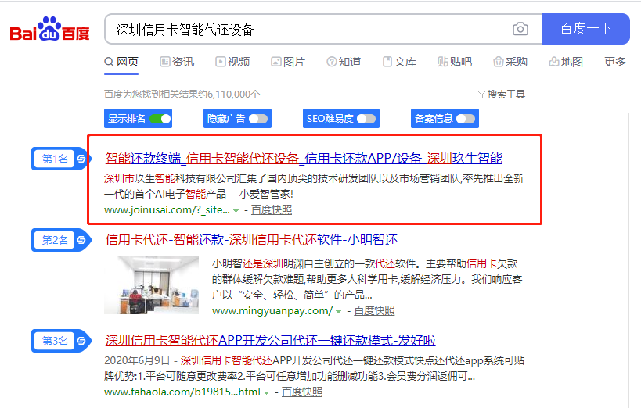This screenshot has width=641, height=408.
Task: Switch to the 资讯 tab
Action: click(177, 62)
